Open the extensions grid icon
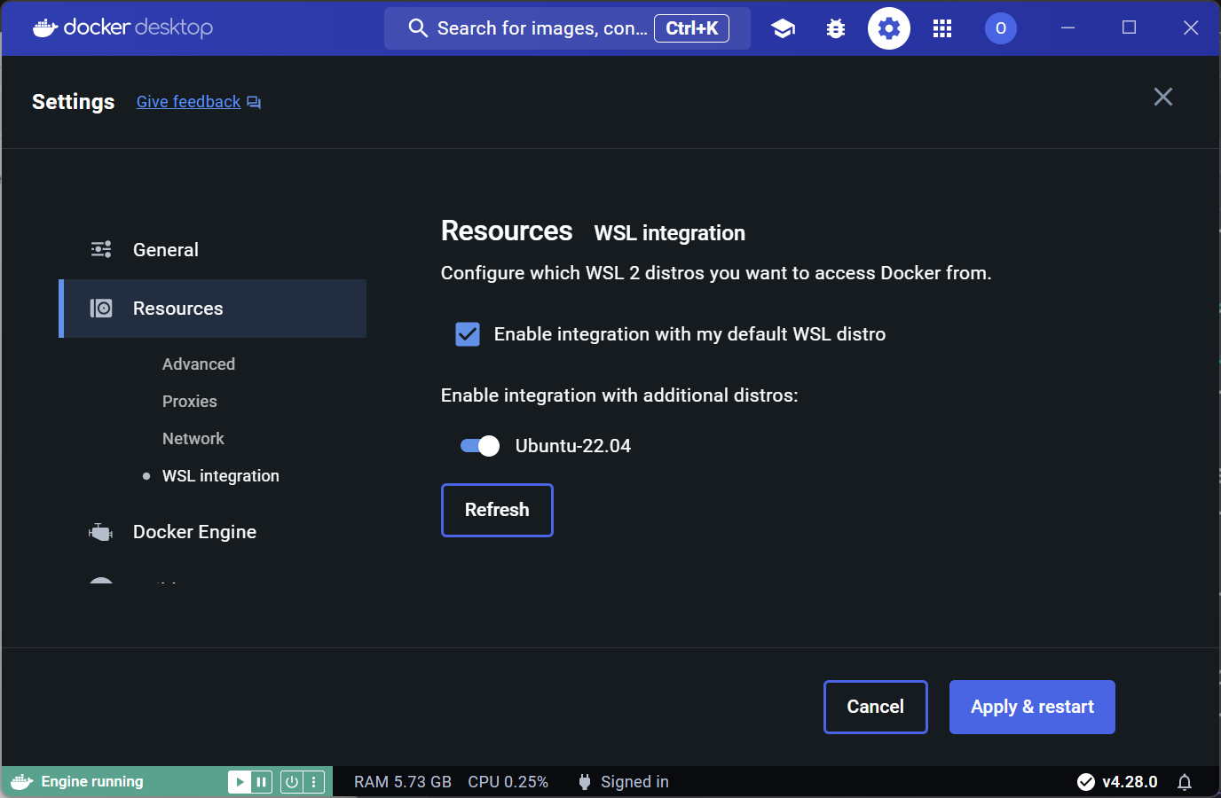 coord(942,28)
